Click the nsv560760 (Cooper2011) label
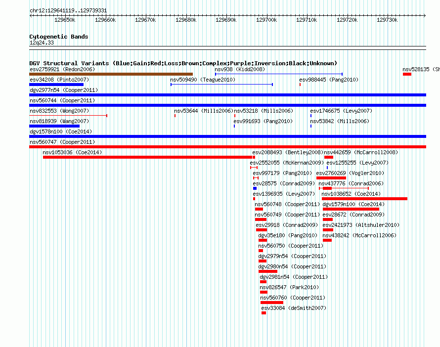This screenshot has height=347, width=440. point(293,298)
